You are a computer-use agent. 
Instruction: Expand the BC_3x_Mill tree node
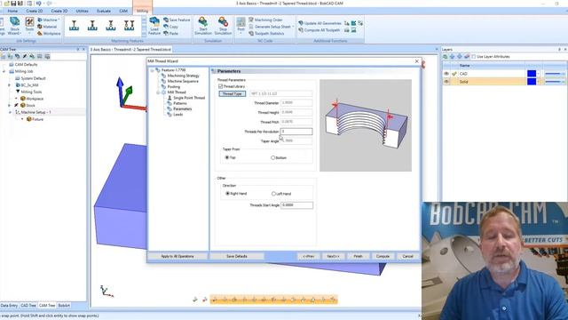click(x=10, y=85)
